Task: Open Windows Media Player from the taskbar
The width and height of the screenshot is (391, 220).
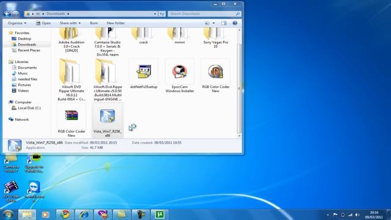Action: tap(45, 215)
